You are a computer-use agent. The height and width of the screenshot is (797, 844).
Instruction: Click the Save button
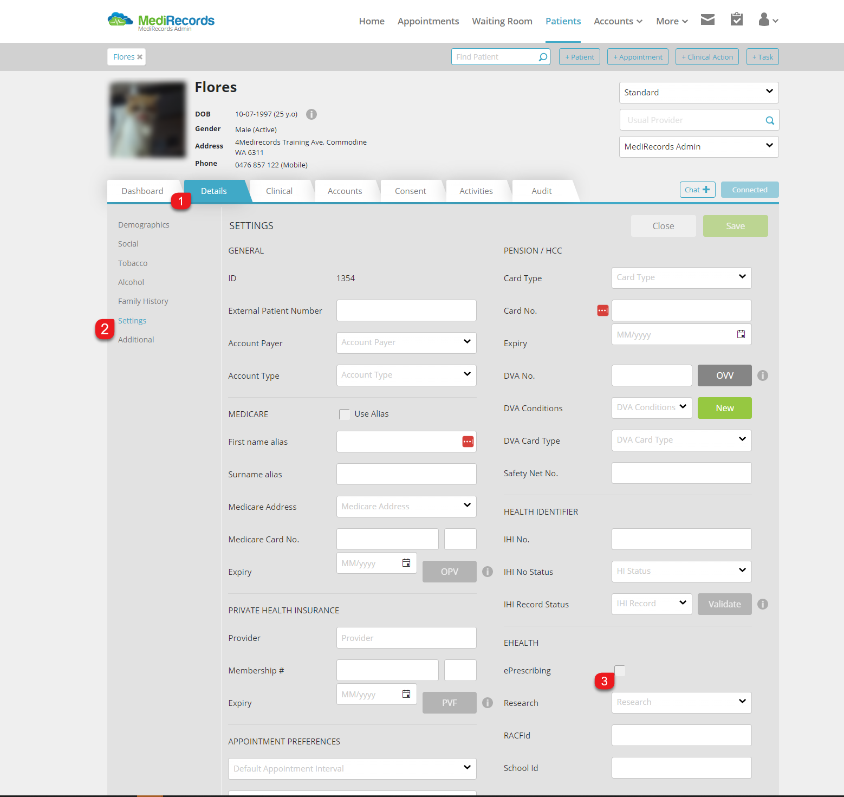[735, 226]
